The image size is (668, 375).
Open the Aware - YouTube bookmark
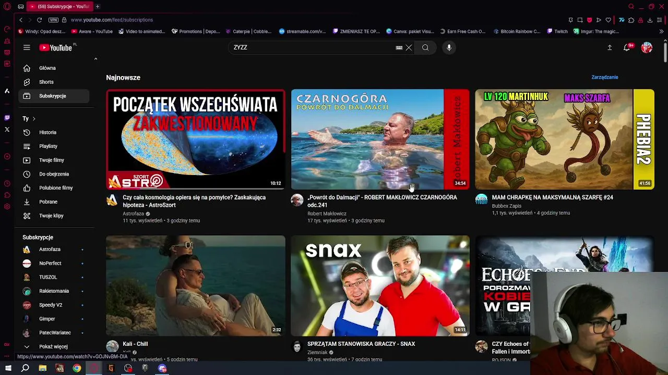point(92,31)
